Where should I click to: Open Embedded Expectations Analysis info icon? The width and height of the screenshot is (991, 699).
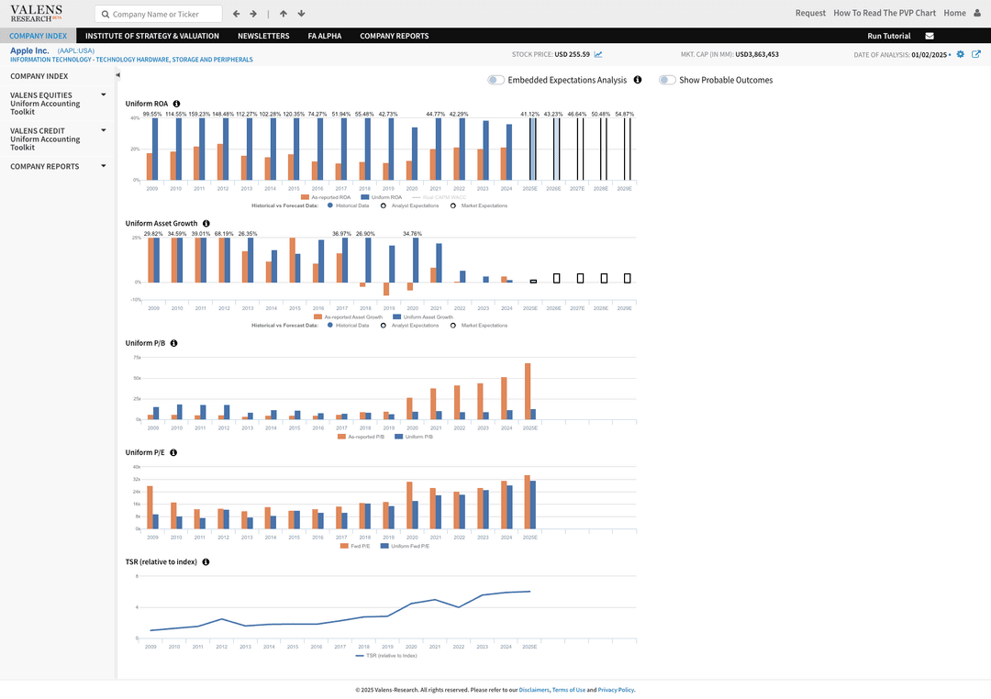click(x=638, y=80)
